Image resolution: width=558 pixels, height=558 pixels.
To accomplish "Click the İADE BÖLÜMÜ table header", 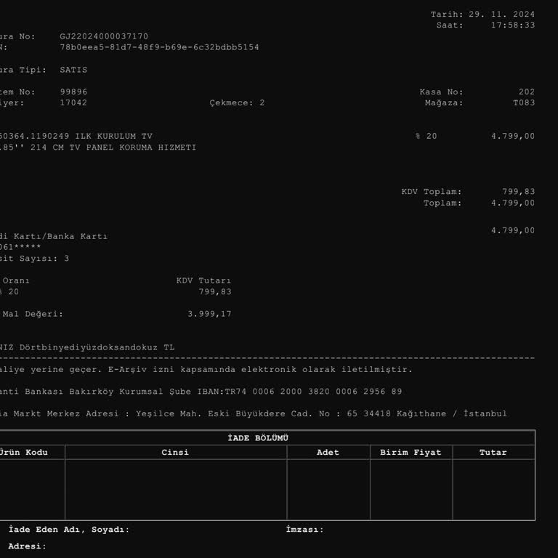I will pos(258,438).
